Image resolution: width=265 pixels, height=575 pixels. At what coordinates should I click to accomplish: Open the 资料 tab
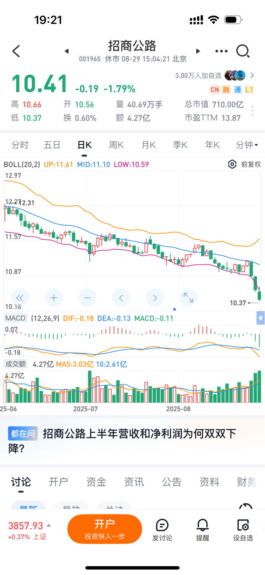(x=209, y=482)
